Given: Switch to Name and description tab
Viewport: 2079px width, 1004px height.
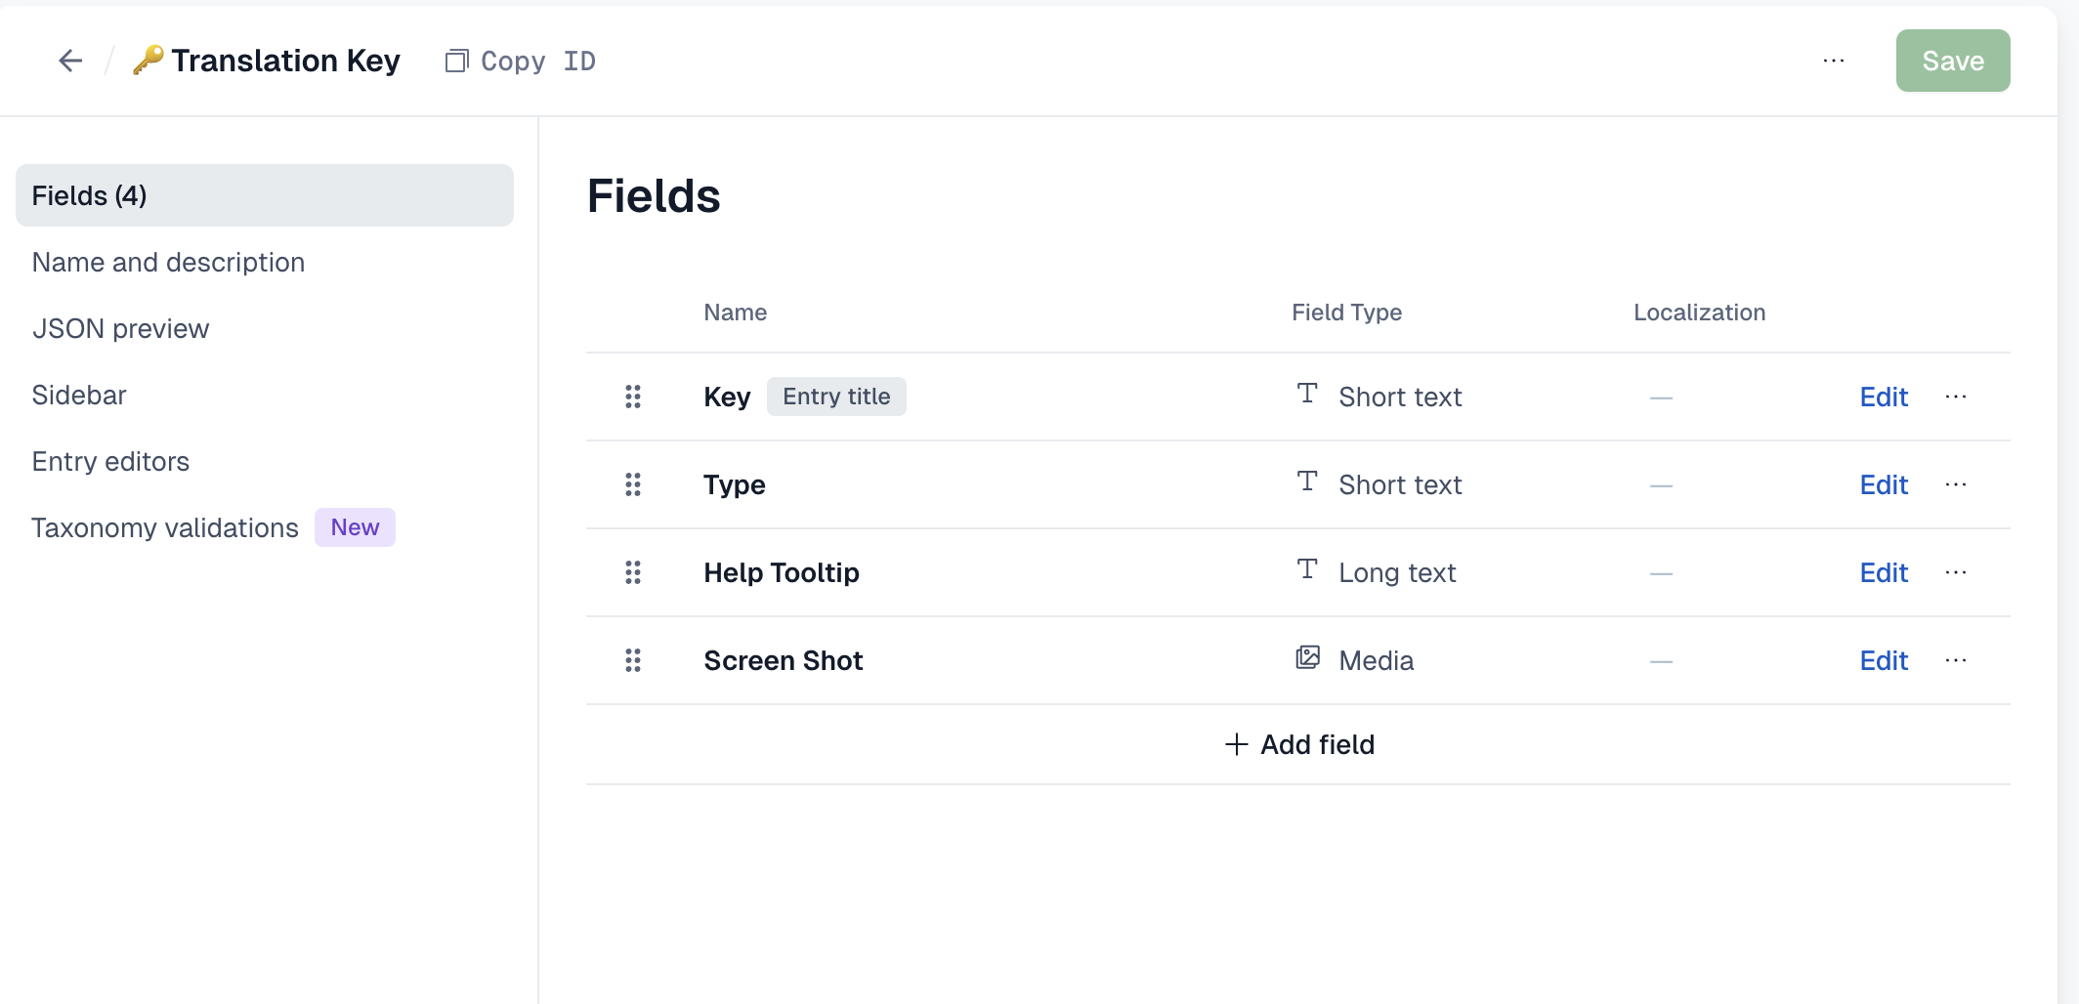Looking at the screenshot, I should [x=168, y=262].
